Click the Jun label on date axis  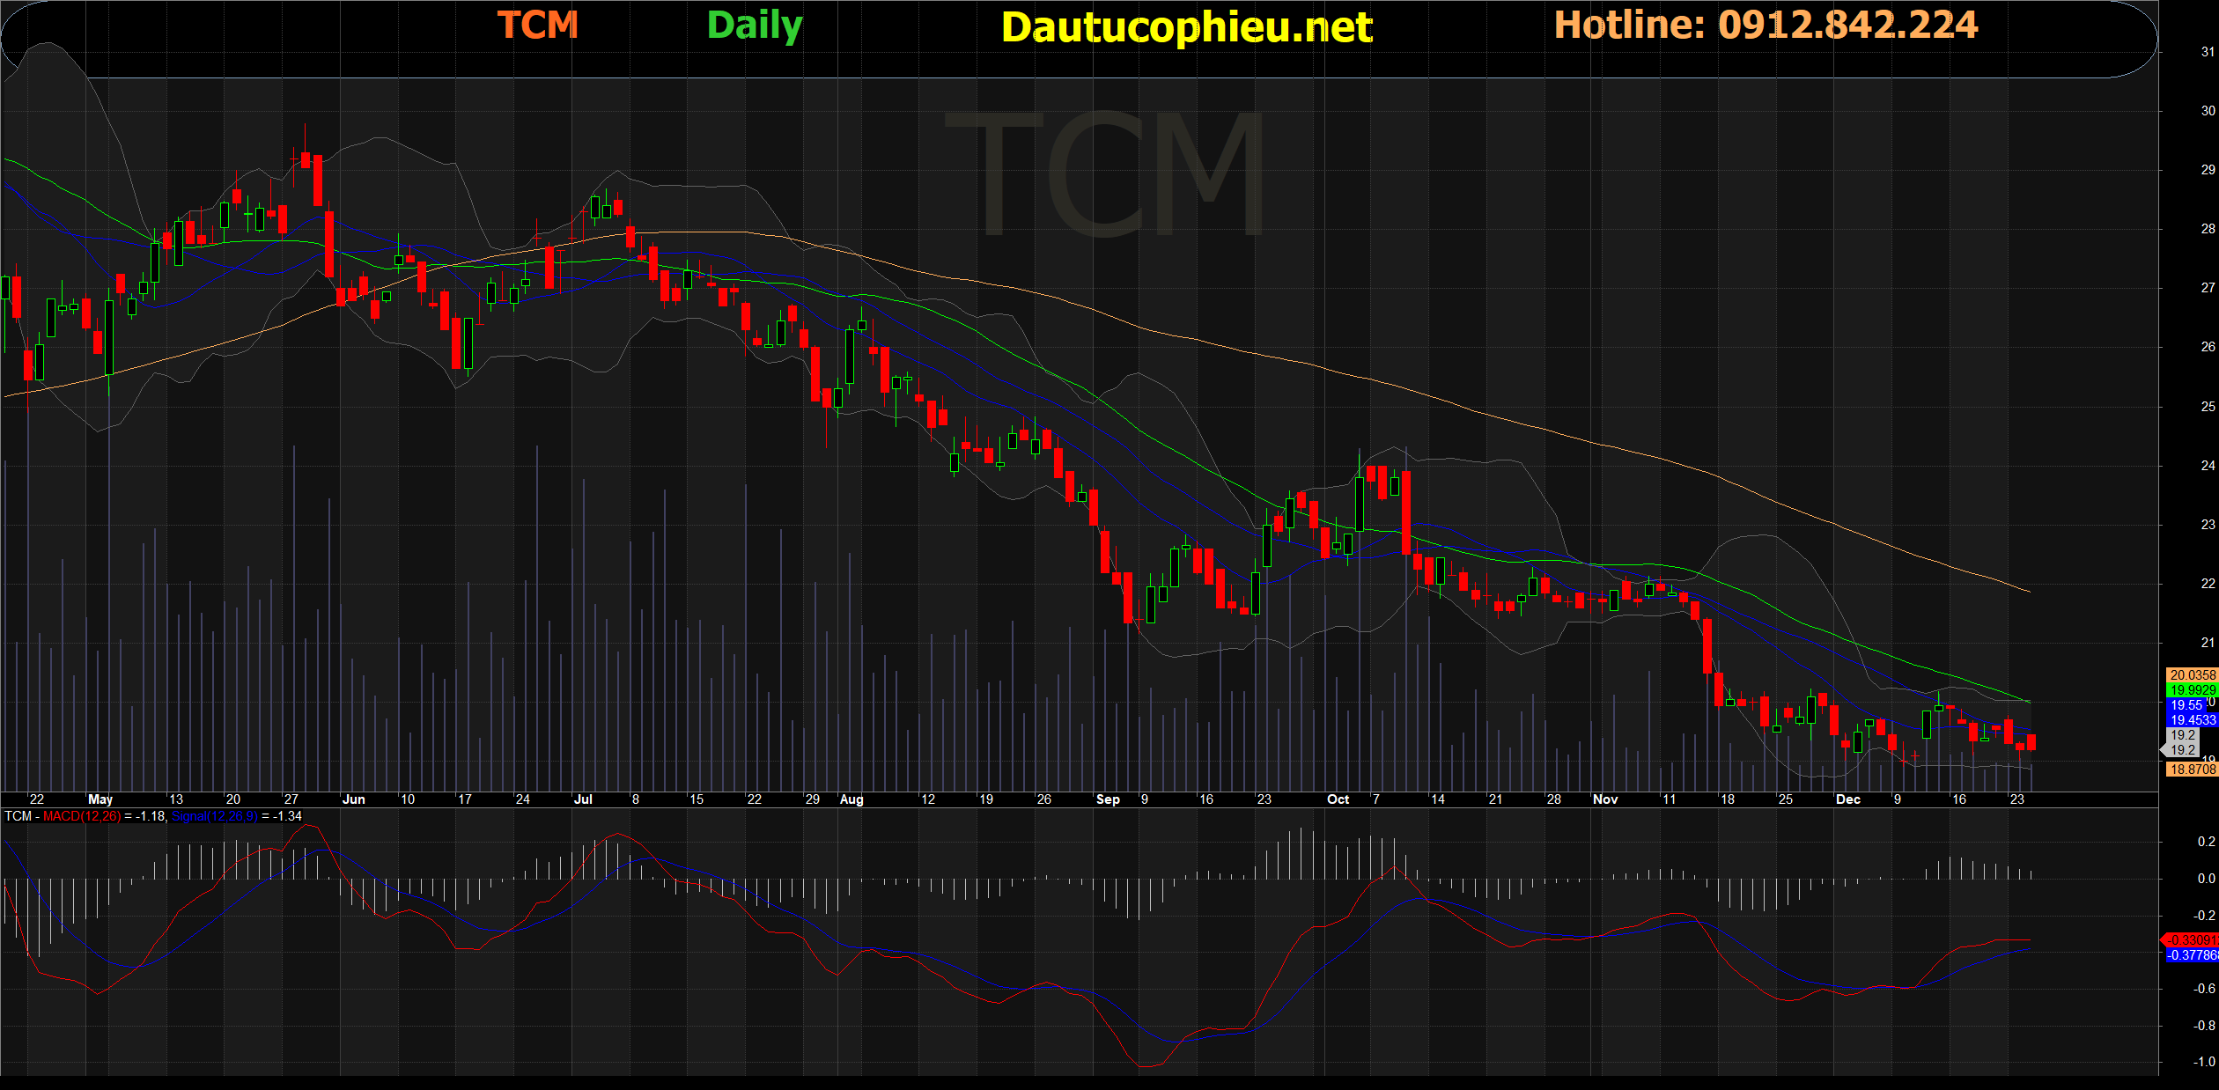[x=353, y=799]
